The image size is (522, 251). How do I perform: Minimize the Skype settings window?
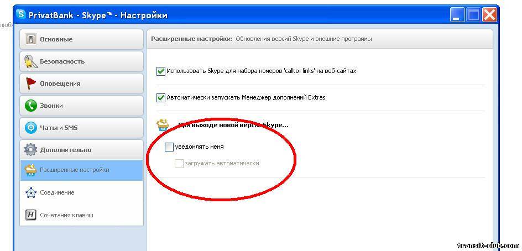(457, 15)
